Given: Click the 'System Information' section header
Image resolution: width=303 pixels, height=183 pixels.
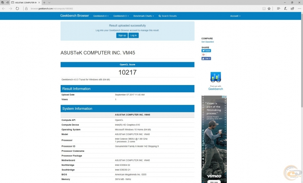Looking at the screenshot, I should tap(127, 109).
